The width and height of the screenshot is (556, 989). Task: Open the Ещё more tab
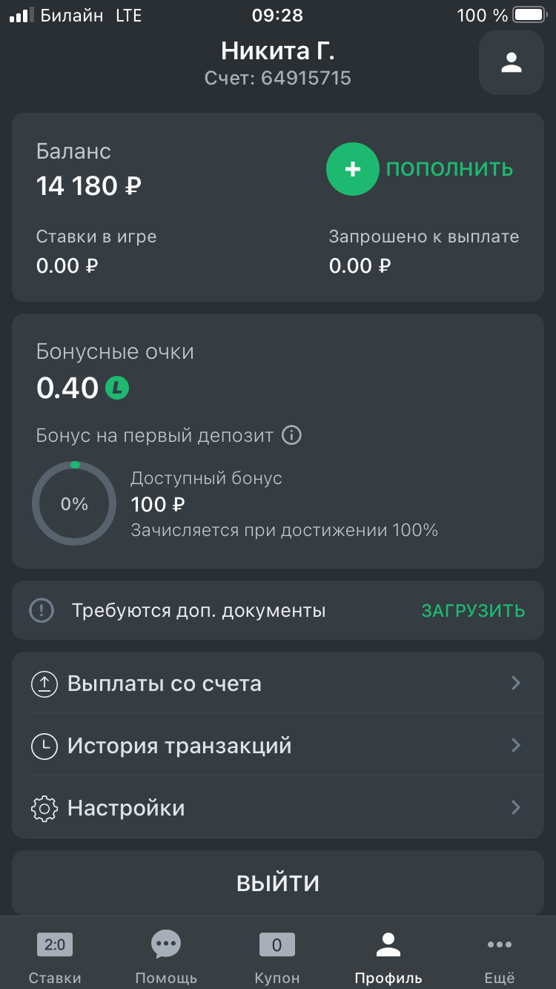coord(500,956)
